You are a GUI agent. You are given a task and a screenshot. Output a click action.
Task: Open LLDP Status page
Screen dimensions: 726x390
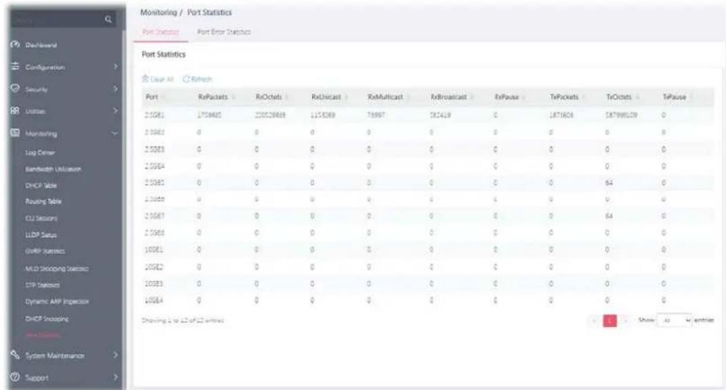tap(41, 235)
